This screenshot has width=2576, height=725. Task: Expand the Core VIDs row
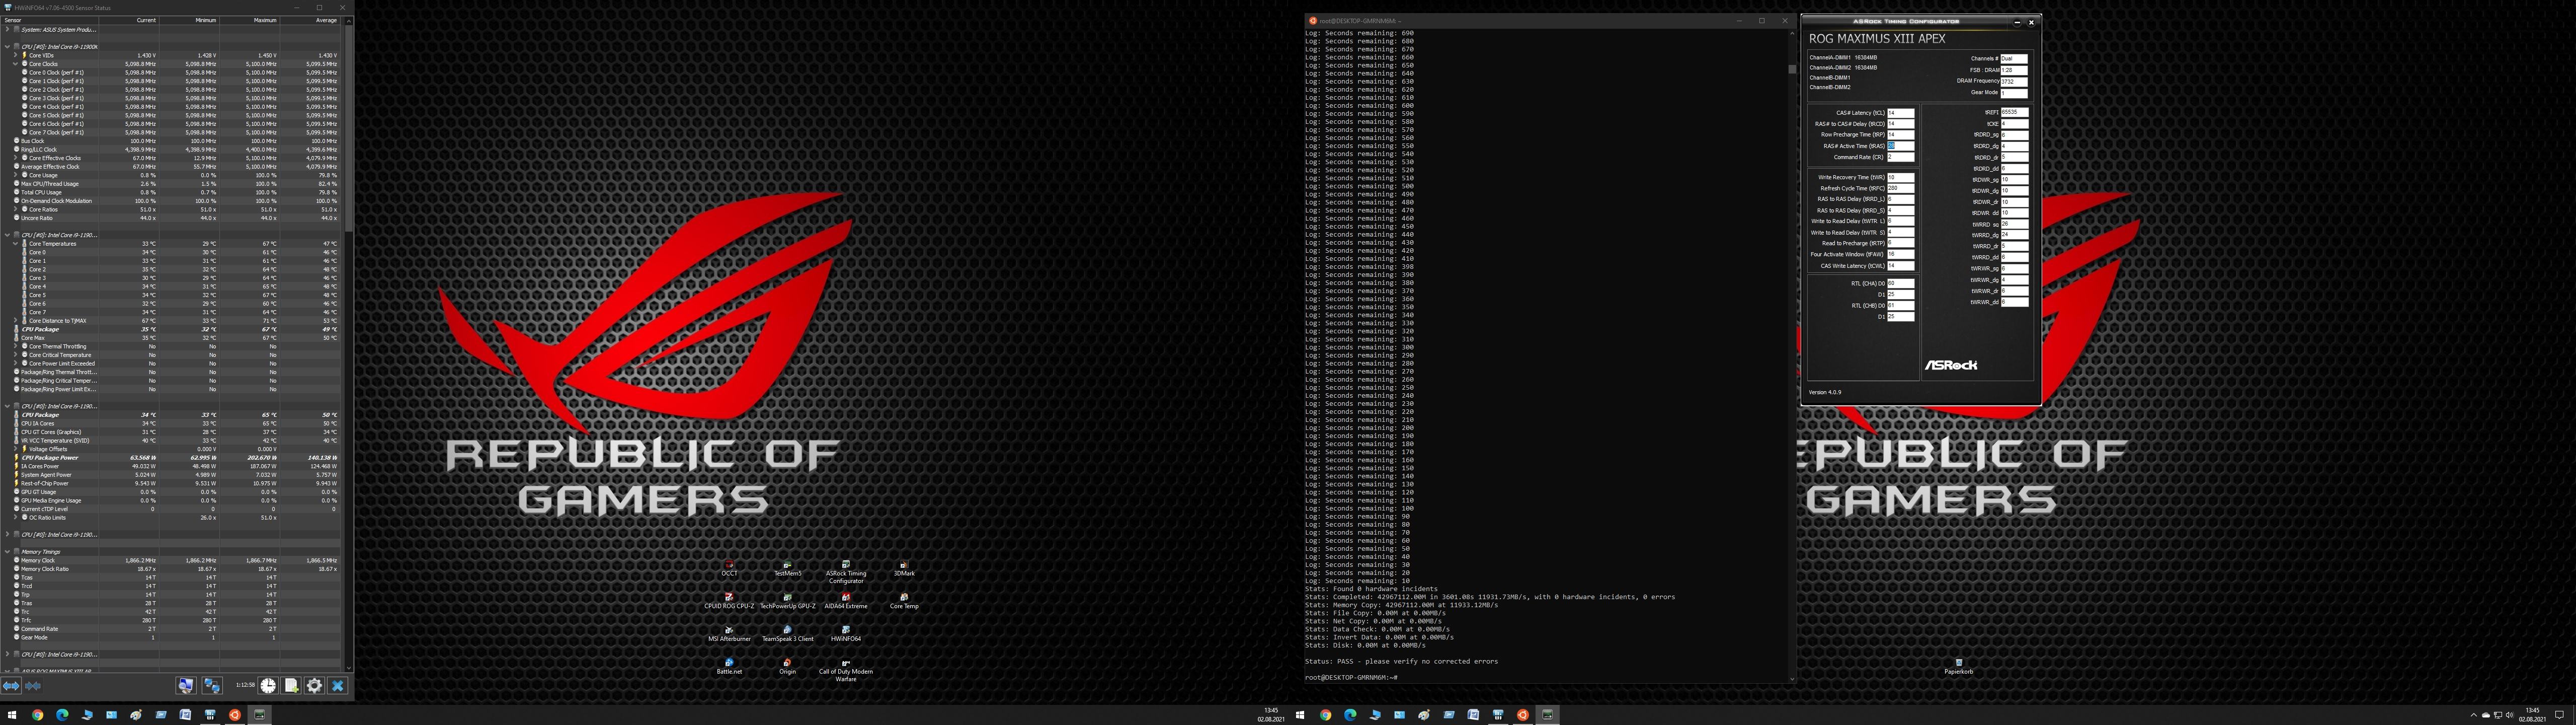click(16, 56)
